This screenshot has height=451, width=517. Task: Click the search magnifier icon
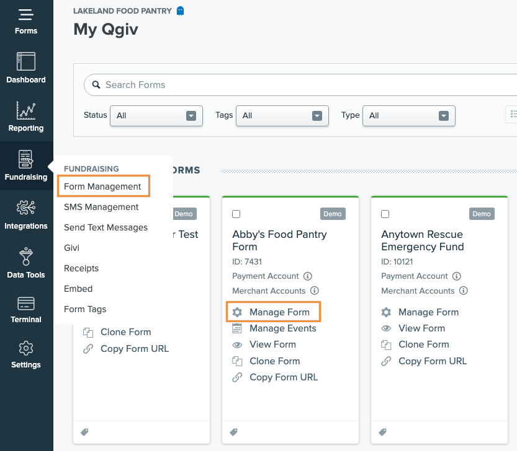click(96, 85)
